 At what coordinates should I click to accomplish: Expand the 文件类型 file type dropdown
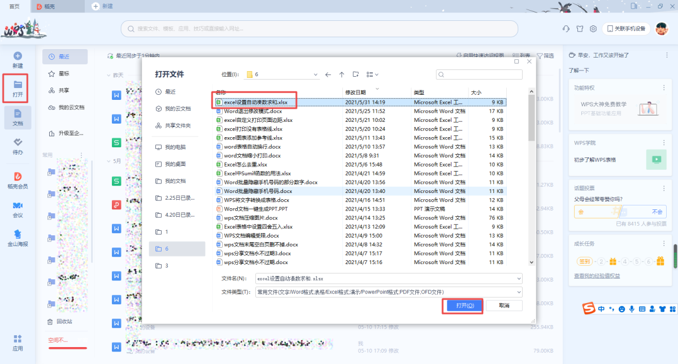point(519,292)
